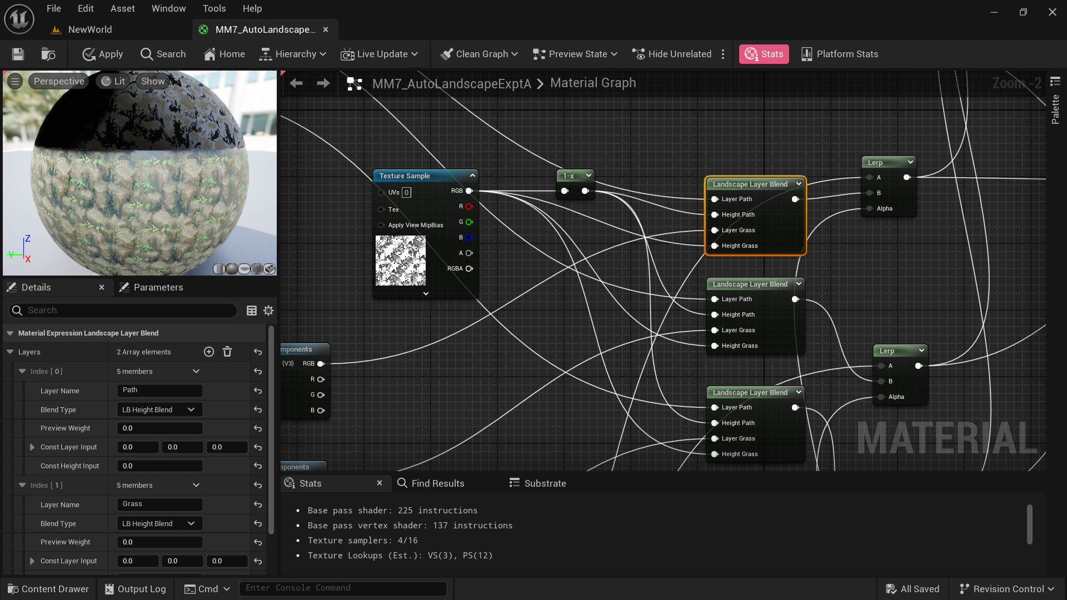The width and height of the screenshot is (1067, 600).
Task: Click the Enter Console Command field
Action: (x=342, y=588)
